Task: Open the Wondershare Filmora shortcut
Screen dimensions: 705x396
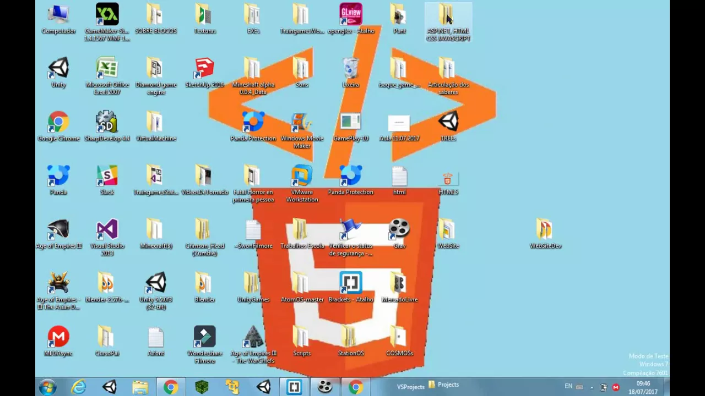Action: [204, 345]
